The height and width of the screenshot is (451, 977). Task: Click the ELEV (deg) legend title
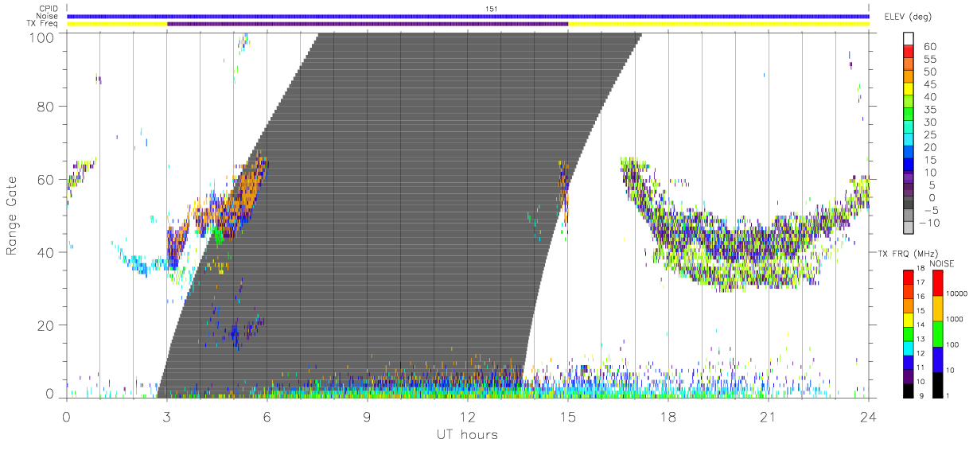click(x=909, y=17)
